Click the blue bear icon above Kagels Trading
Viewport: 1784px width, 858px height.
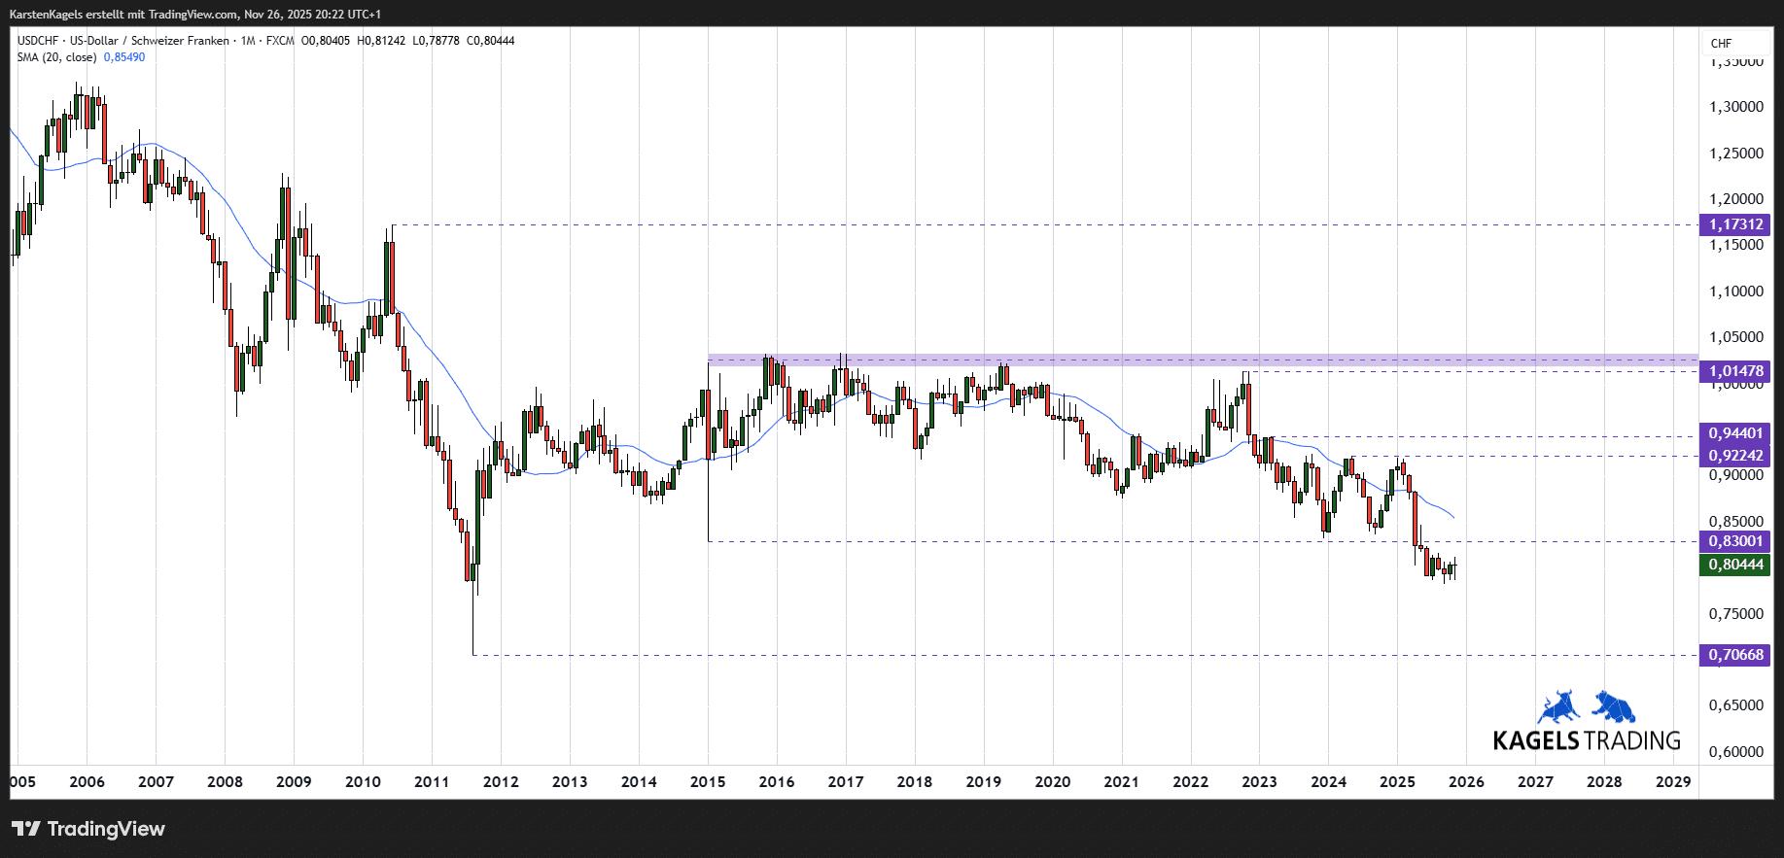pos(1614,706)
